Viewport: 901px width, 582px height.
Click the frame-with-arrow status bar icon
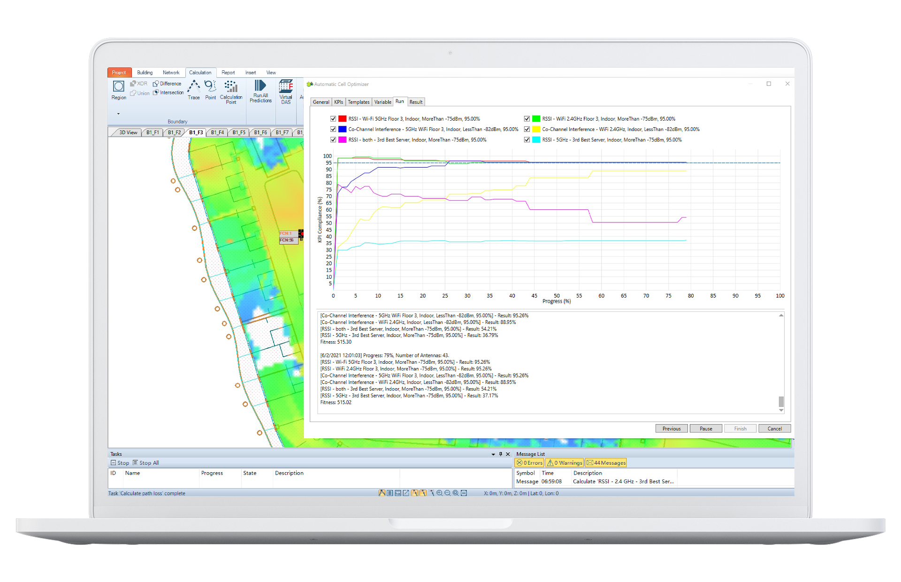coord(398,493)
